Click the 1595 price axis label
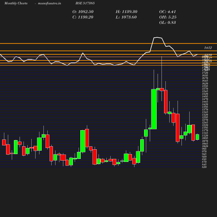Image resolution: width=217 pixels, height=217 pixels. coord(205,86)
